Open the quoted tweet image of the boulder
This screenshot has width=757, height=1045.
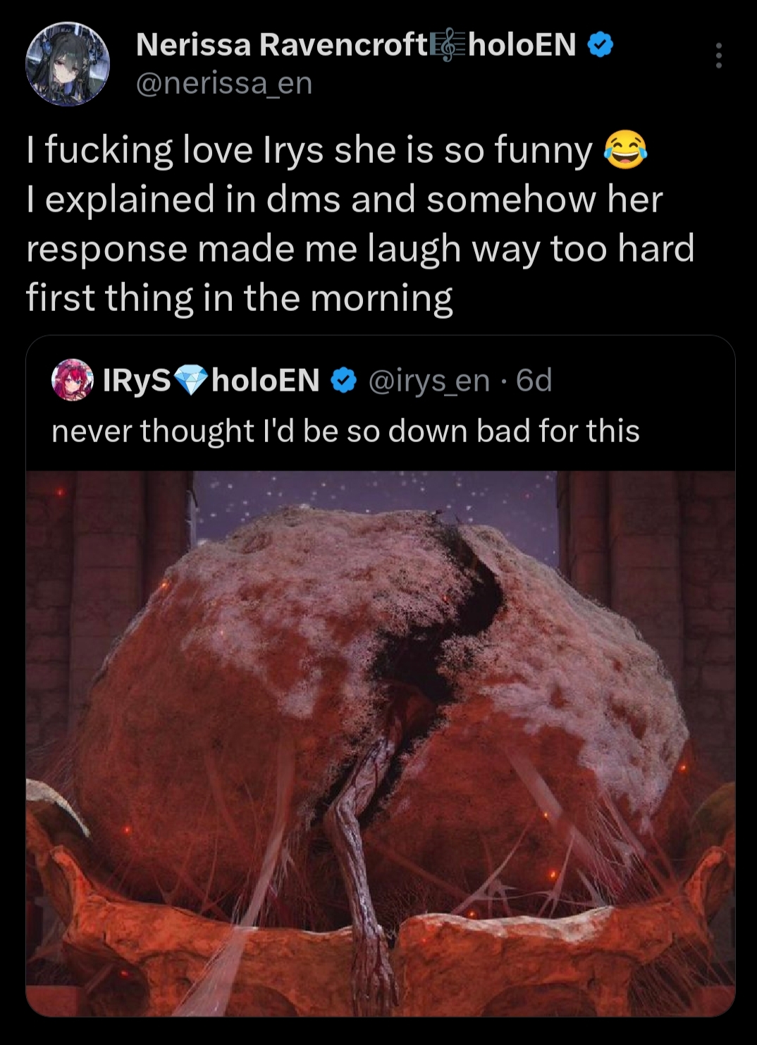[381, 743]
